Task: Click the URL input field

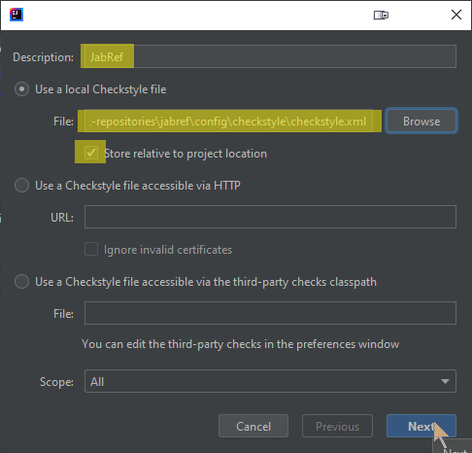Action: point(270,217)
